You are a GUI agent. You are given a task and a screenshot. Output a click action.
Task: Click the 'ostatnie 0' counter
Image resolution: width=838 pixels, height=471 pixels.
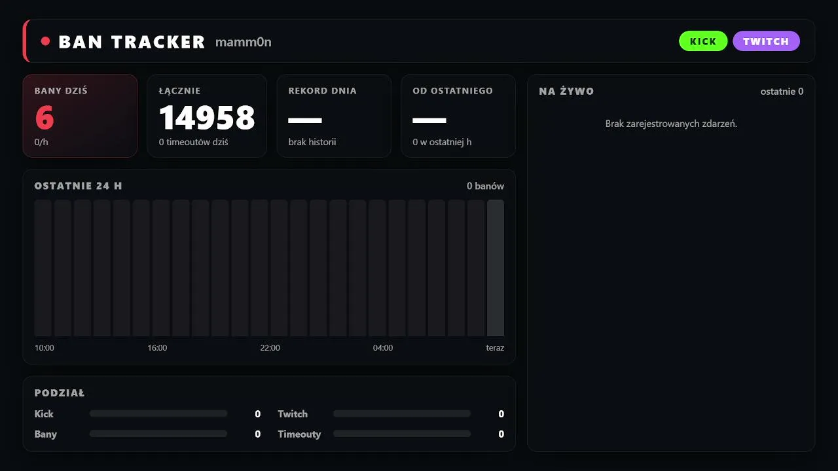(782, 92)
